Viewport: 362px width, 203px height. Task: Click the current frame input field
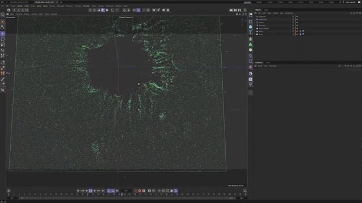point(126,191)
